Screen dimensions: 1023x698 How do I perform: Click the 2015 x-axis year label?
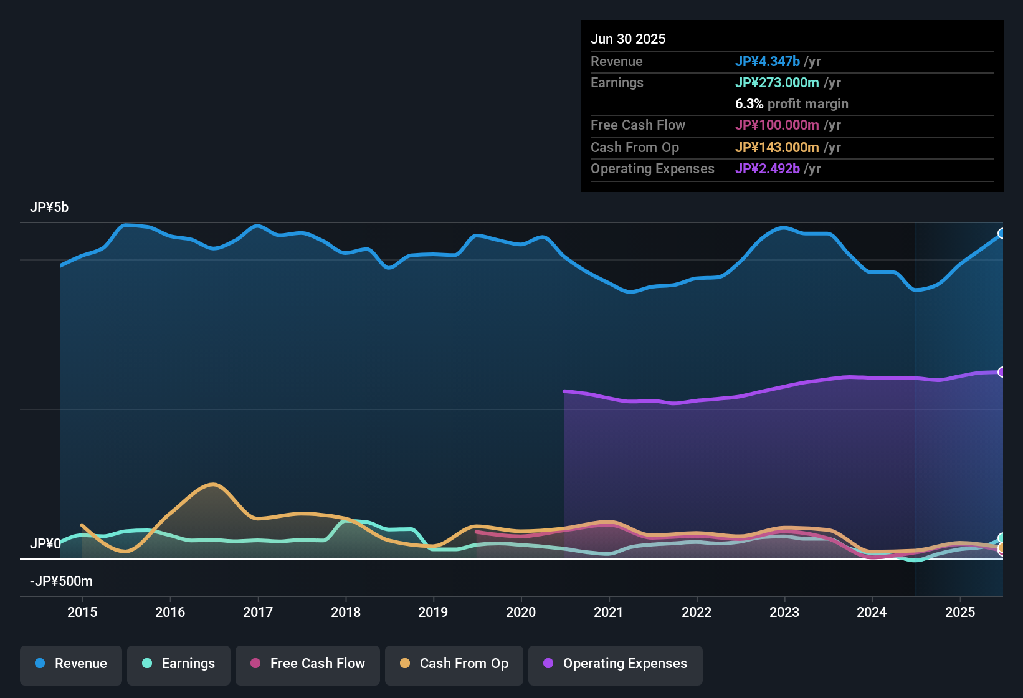point(82,612)
